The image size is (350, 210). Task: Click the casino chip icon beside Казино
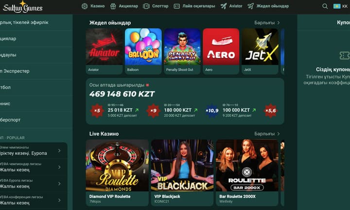tap(85, 6)
